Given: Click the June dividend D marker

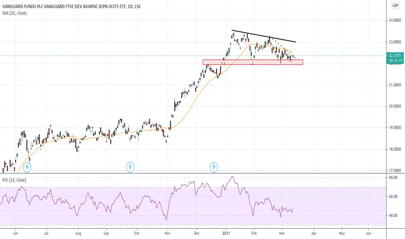Looking at the screenshot, I should pos(27,167).
